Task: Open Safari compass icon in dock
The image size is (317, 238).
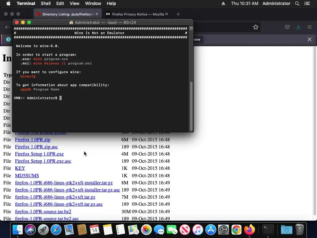Action: point(56,230)
